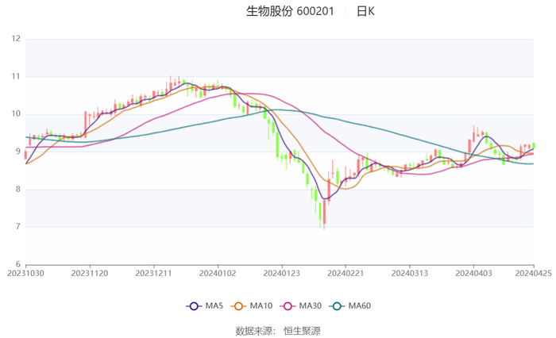Click the chart title 生物股份 600201
The image size is (556, 338).
point(291,11)
